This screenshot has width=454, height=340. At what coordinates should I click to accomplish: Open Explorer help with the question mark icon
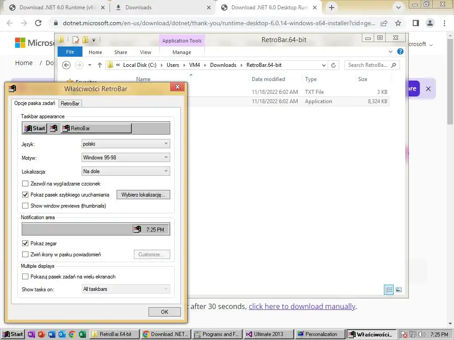(x=400, y=51)
